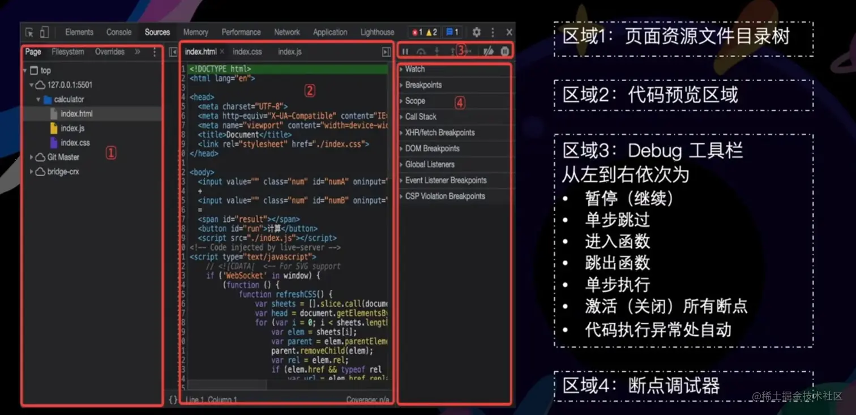Click the blue issues count badge

(452, 32)
